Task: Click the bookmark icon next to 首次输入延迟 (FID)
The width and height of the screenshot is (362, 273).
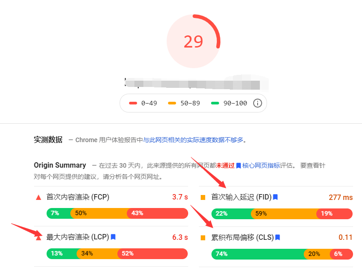Action: click(x=275, y=197)
